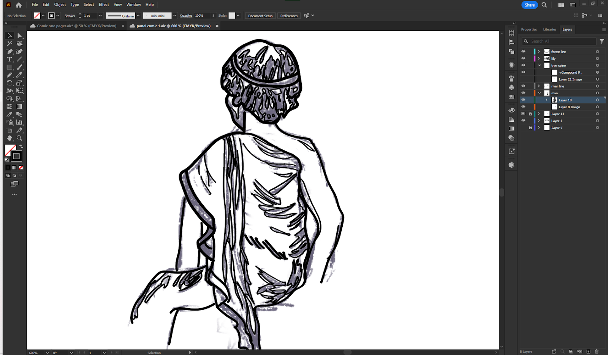The width and height of the screenshot is (608, 355).
Task: Select the Eyedropper tool
Action: click(x=9, y=114)
